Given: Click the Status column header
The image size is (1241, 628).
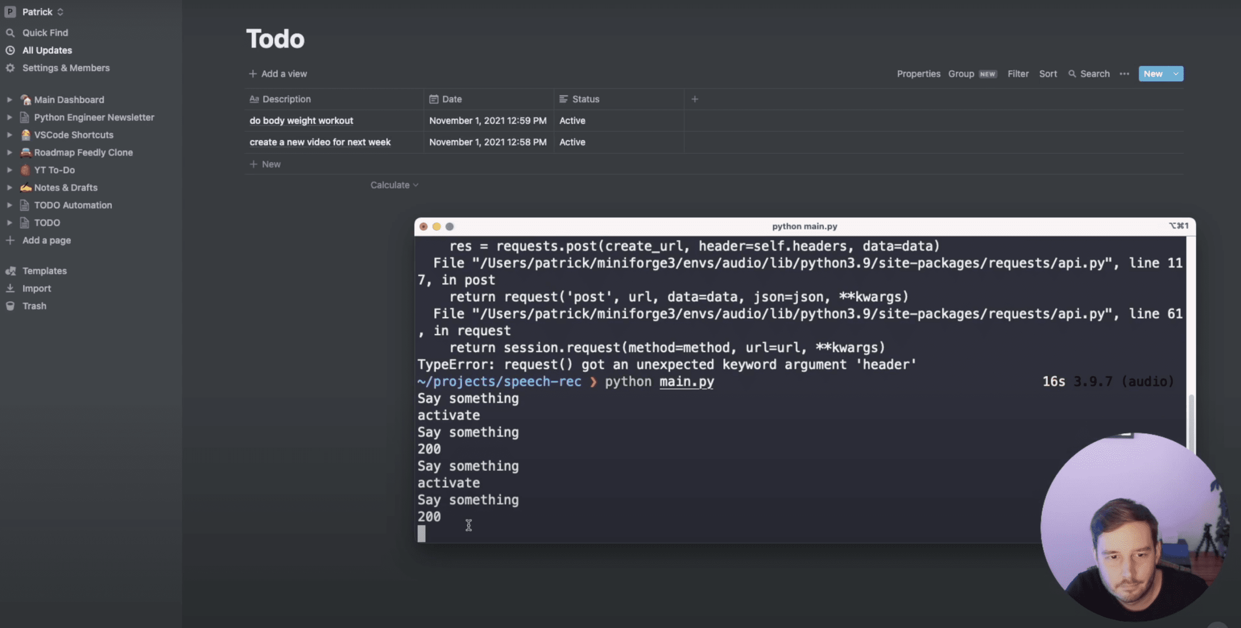Looking at the screenshot, I should click(619, 99).
